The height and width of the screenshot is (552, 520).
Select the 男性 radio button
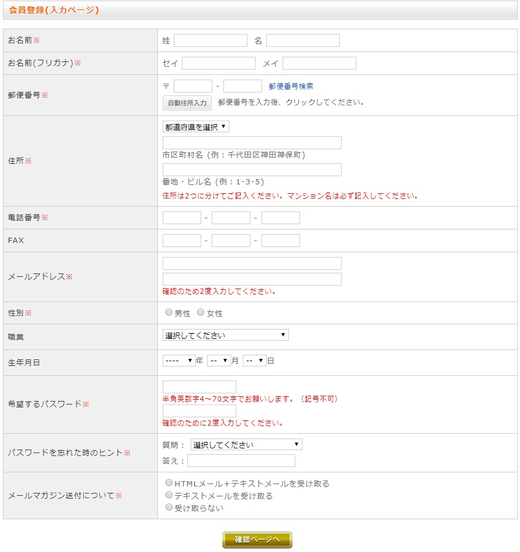click(169, 313)
